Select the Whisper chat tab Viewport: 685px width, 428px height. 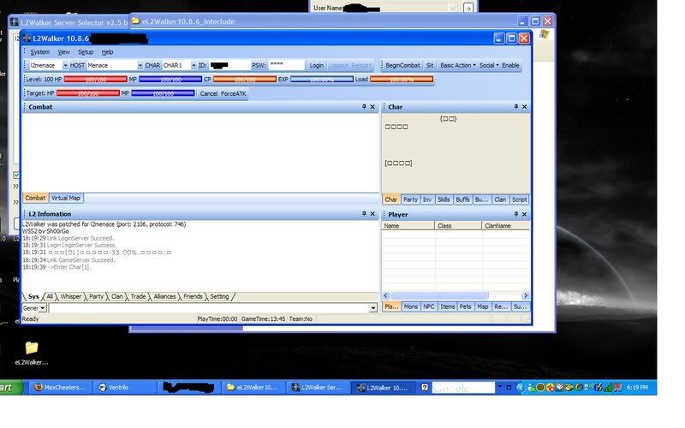pos(70,296)
